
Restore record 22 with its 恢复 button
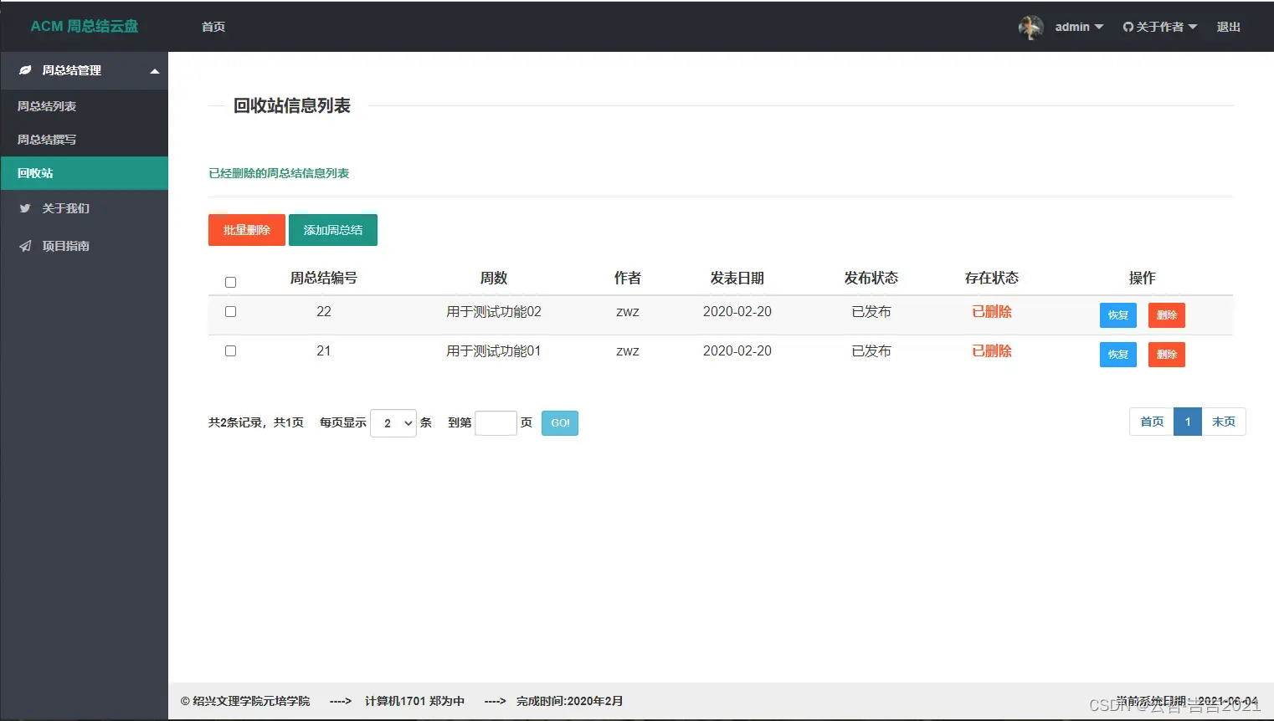pyautogui.click(x=1117, y=315)
